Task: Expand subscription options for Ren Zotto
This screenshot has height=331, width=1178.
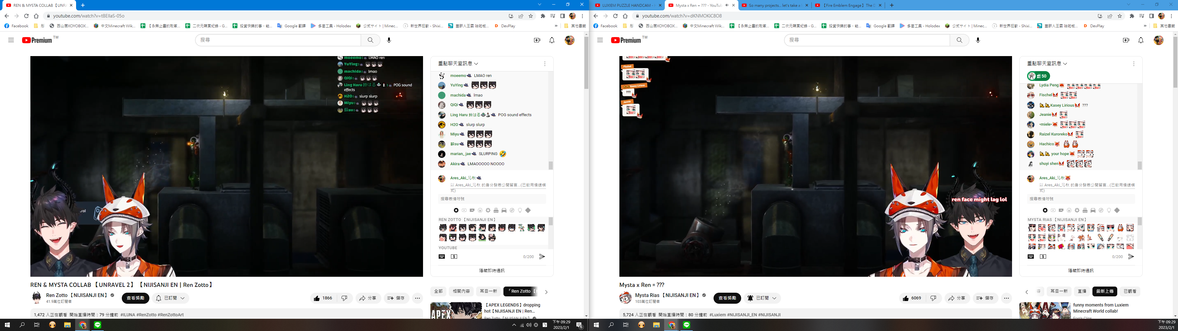Action: 171,298
